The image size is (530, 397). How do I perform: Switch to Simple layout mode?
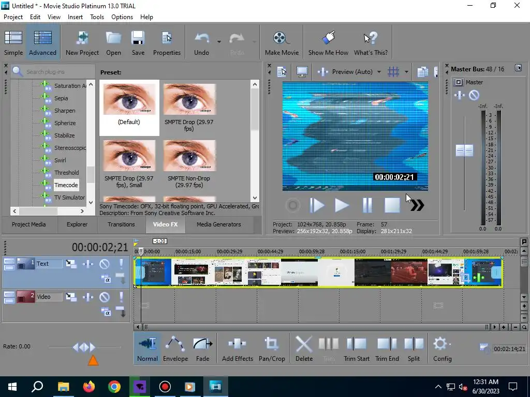click(x=13, y=42)
